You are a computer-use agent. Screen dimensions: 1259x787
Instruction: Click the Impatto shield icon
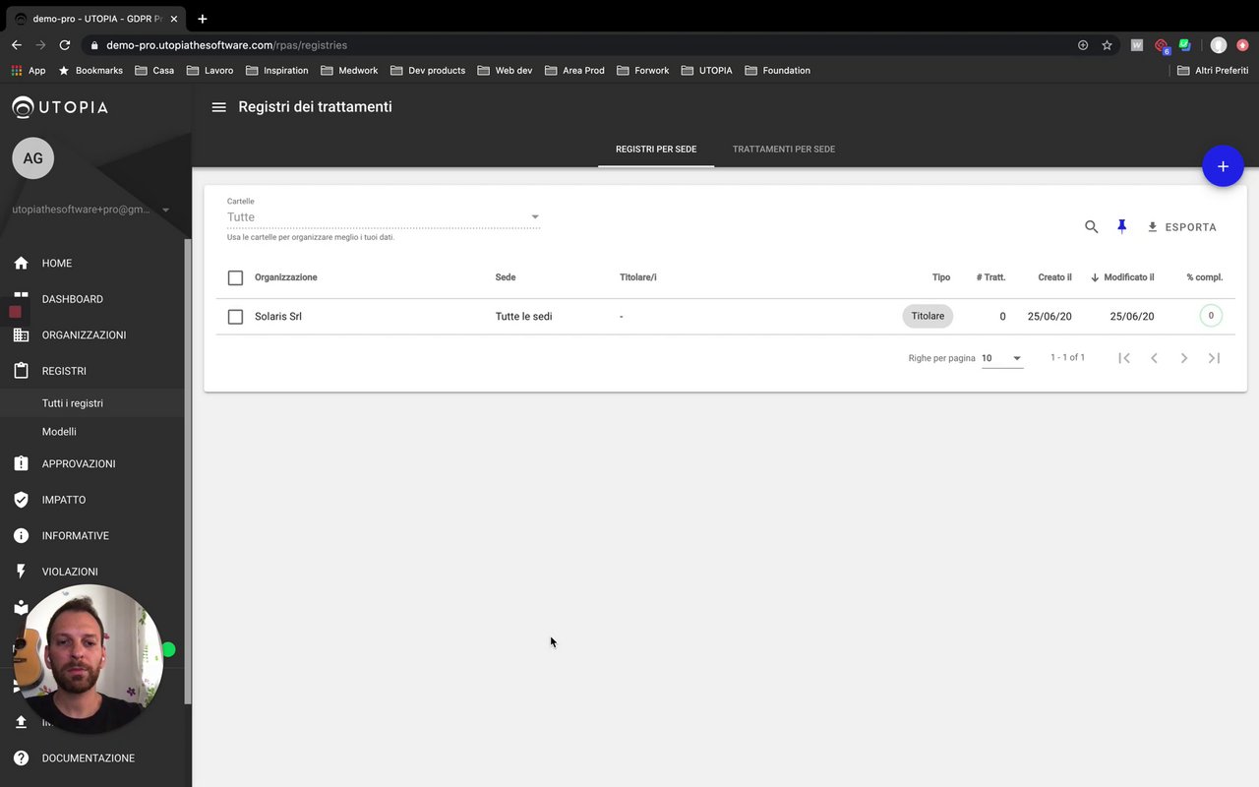pos(21,500)
